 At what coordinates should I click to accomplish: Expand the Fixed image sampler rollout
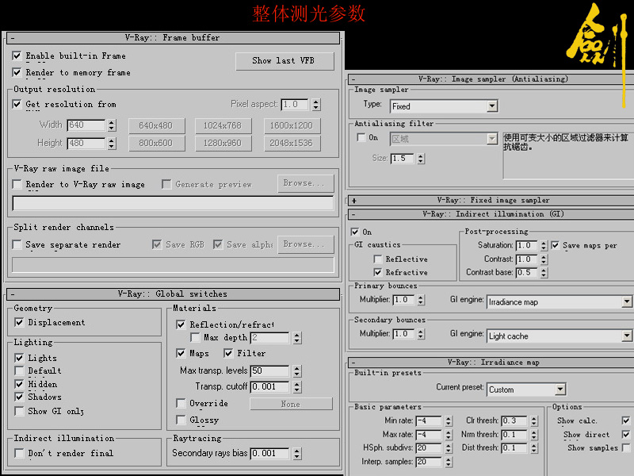pyautogui.click(x=353, y=201)
